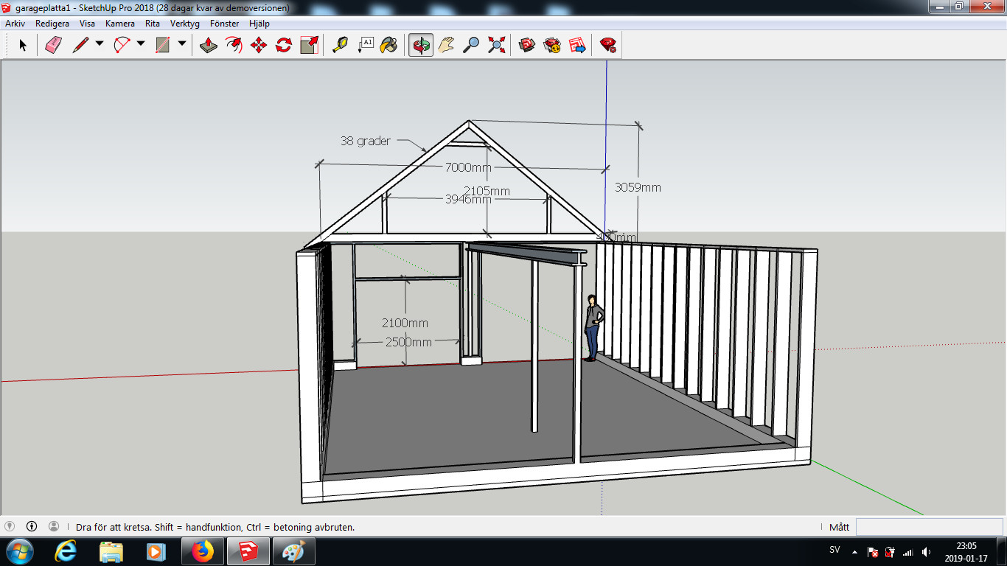Choose the Tape Measure tool
The width and height of the screenshot is (1007, 566).
[x=339, y=46]
